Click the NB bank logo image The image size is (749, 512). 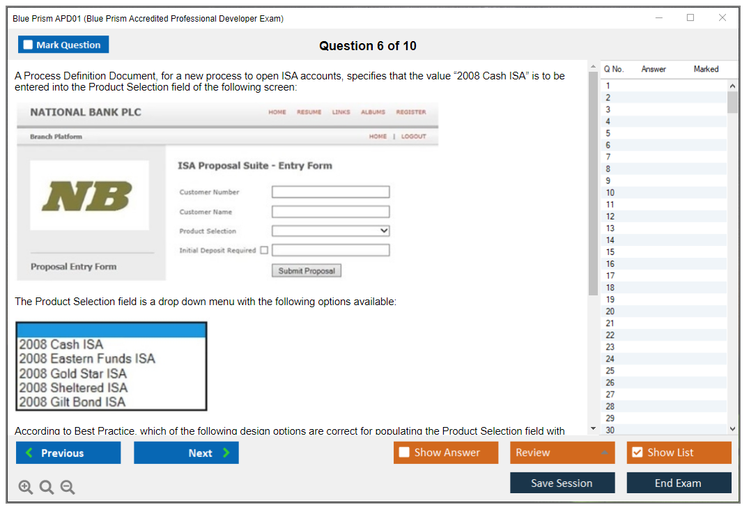pyautogui.click(x=89, y=196)
